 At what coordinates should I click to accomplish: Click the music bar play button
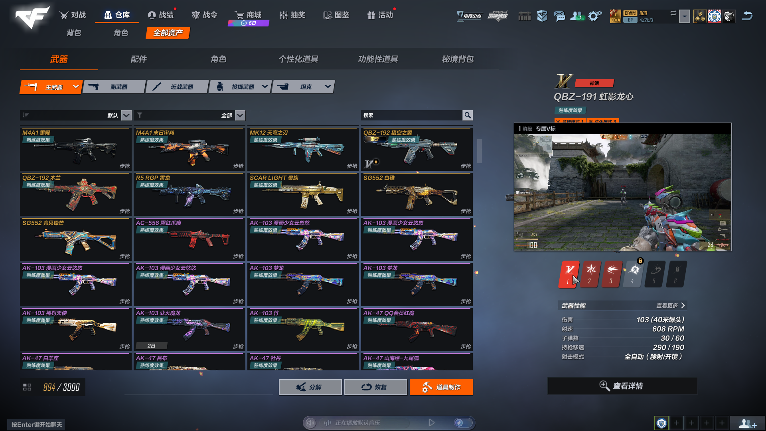(432, 423)
